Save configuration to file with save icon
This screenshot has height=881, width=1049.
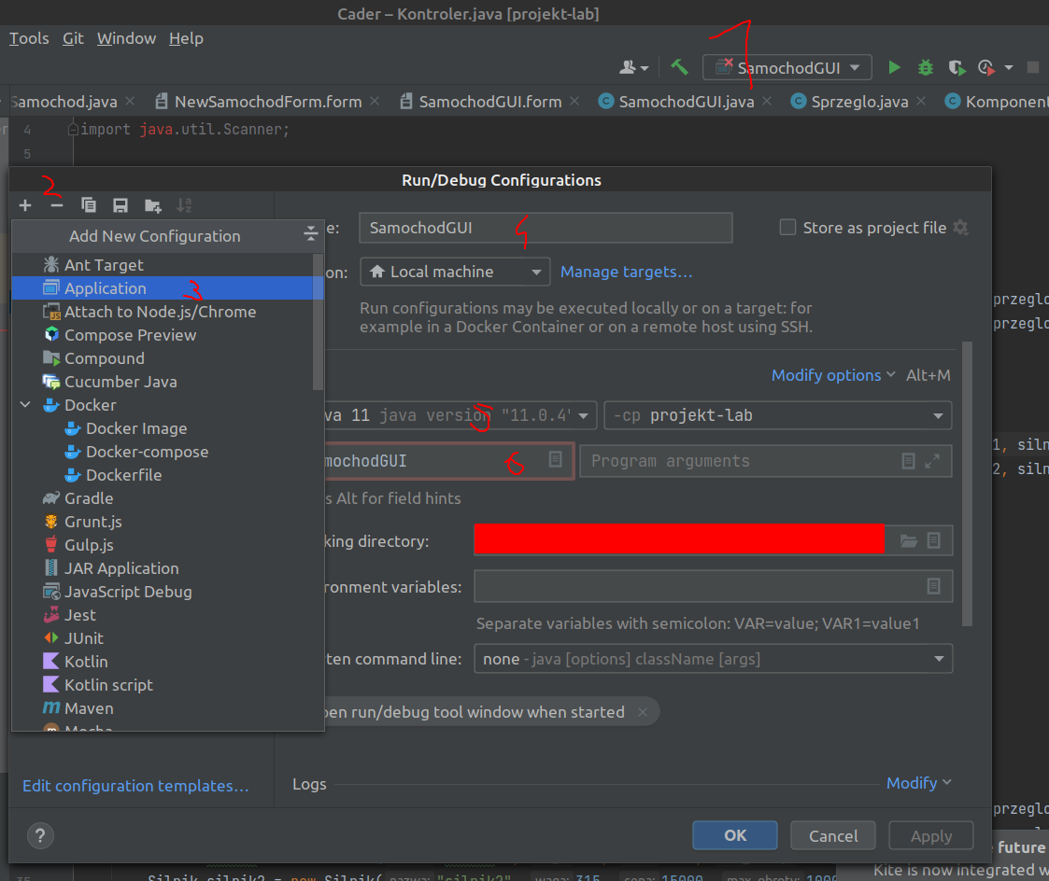tap(120, 204)
